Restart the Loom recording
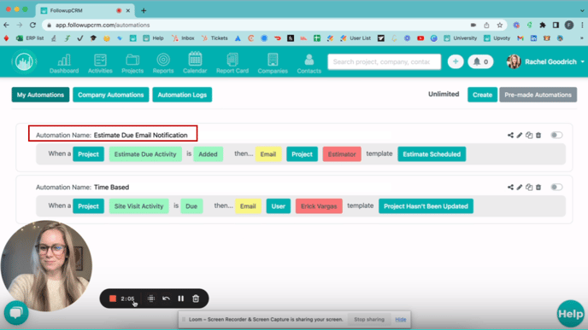Screen dimensions: 588x330 point(166,298)
